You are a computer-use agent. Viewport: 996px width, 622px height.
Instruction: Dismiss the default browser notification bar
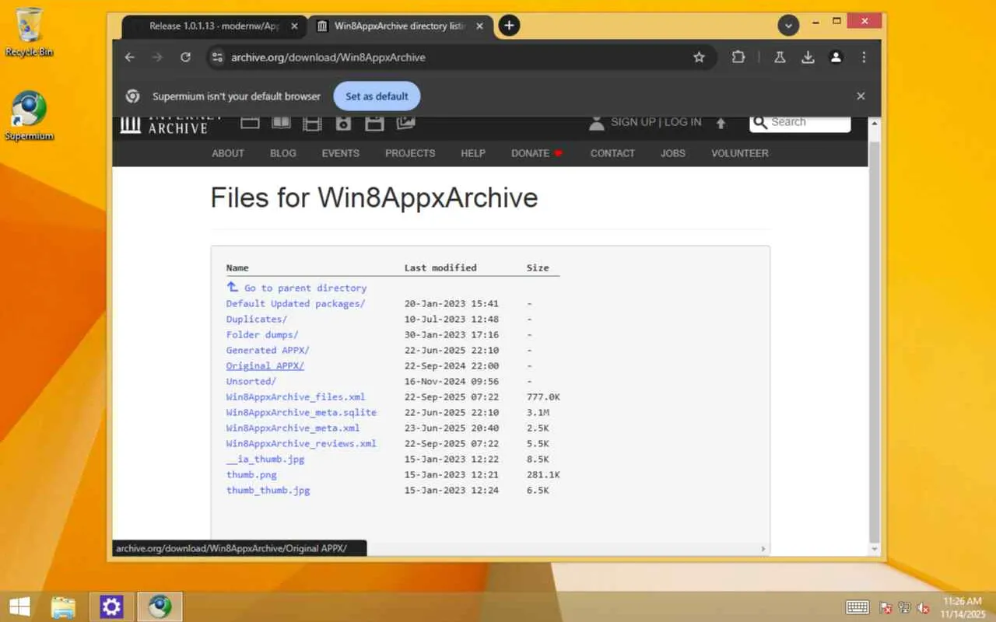coord(861,96)
